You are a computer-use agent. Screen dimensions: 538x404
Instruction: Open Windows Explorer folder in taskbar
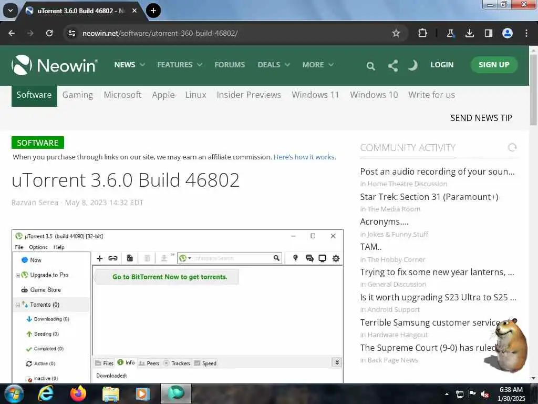point(110,394)
